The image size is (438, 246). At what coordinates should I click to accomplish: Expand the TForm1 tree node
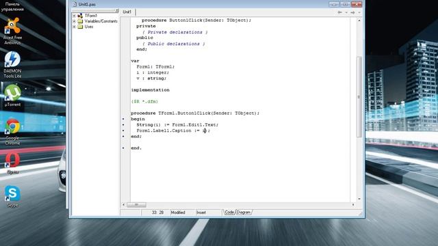(74, 16)
